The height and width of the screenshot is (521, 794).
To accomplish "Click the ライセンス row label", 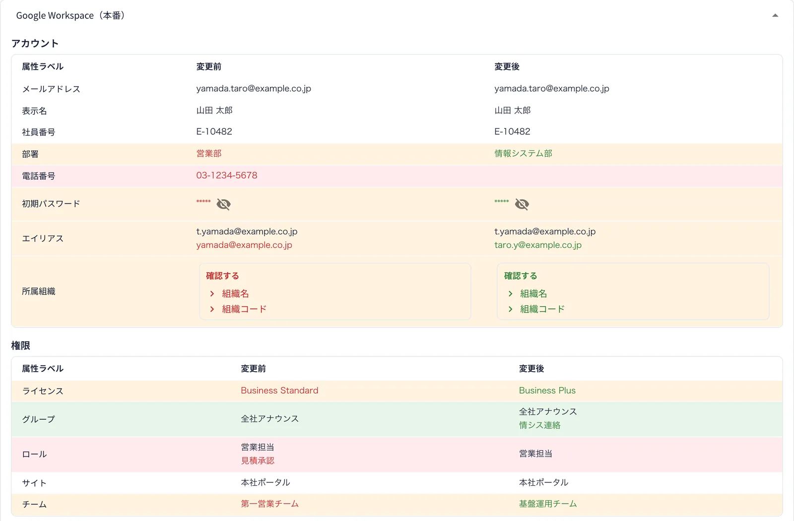I will click(x=43, y=391).
